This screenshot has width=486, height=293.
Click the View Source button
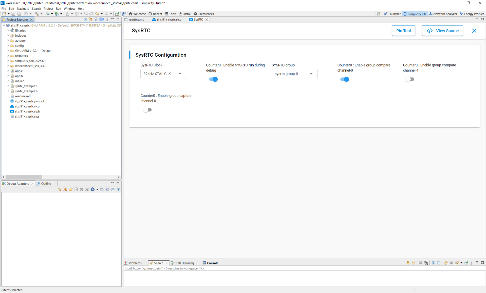click(x=442, y=31)
